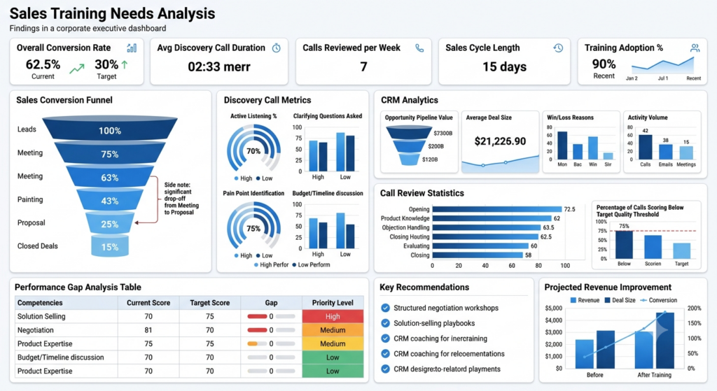717x391 pixels.
Task: Click the Negotiation row current score 81
Action: pyautogui.click(x=148, y=329)
